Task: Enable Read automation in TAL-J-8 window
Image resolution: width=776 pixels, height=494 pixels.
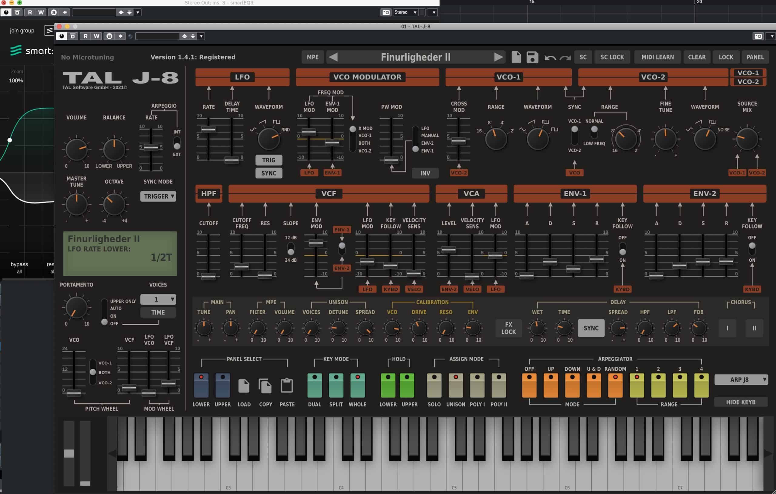Action: pyautogui.click(x=85, y=36)
